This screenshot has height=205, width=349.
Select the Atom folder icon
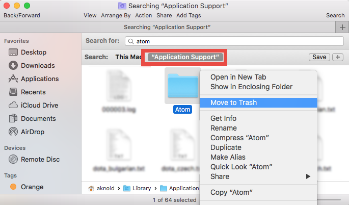coord(183,86)
